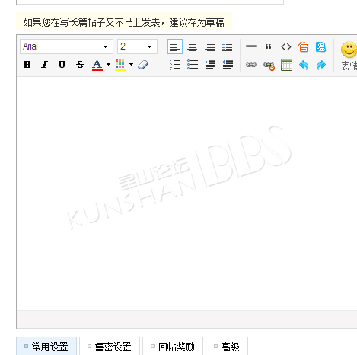Undo the last edit

(x=304, y=65)
